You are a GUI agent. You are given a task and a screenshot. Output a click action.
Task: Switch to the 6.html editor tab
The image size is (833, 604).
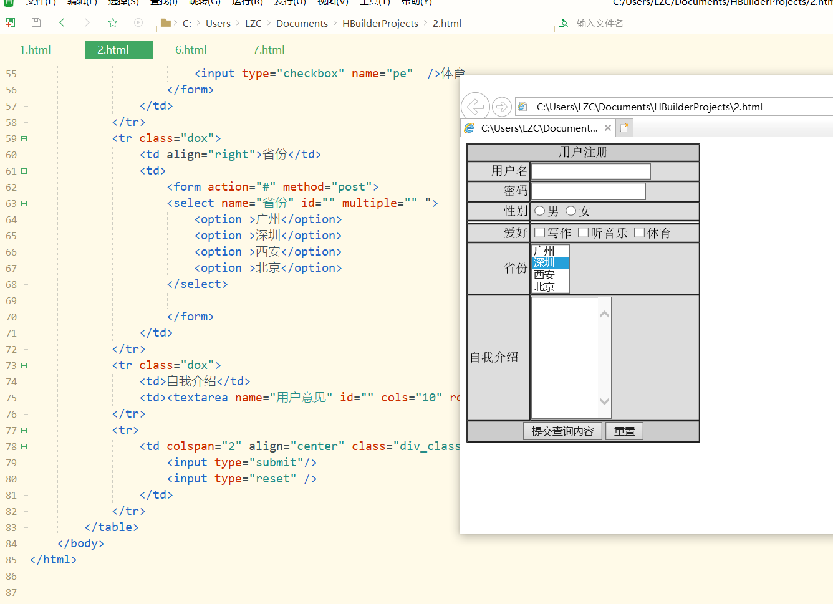coord(191,50)
